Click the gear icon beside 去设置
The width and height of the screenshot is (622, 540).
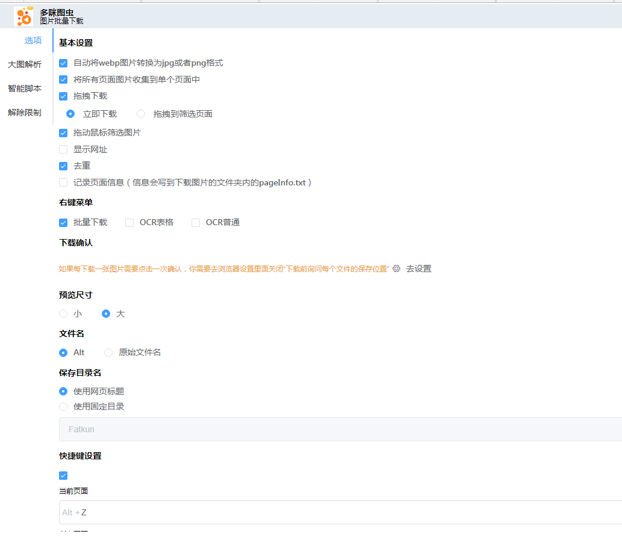coord(396,268)
